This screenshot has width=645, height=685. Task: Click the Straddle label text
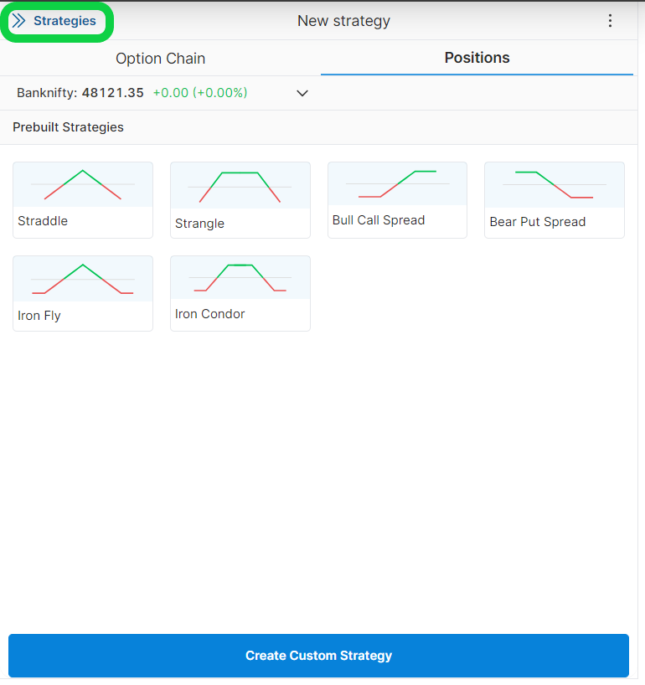(43, 221)
